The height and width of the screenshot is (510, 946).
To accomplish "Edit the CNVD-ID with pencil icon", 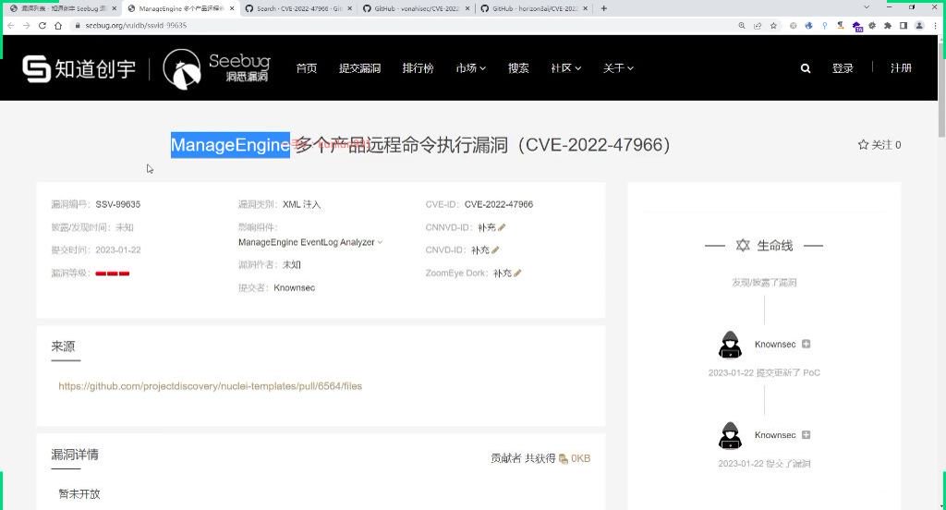I will click(x=495, y=249).
